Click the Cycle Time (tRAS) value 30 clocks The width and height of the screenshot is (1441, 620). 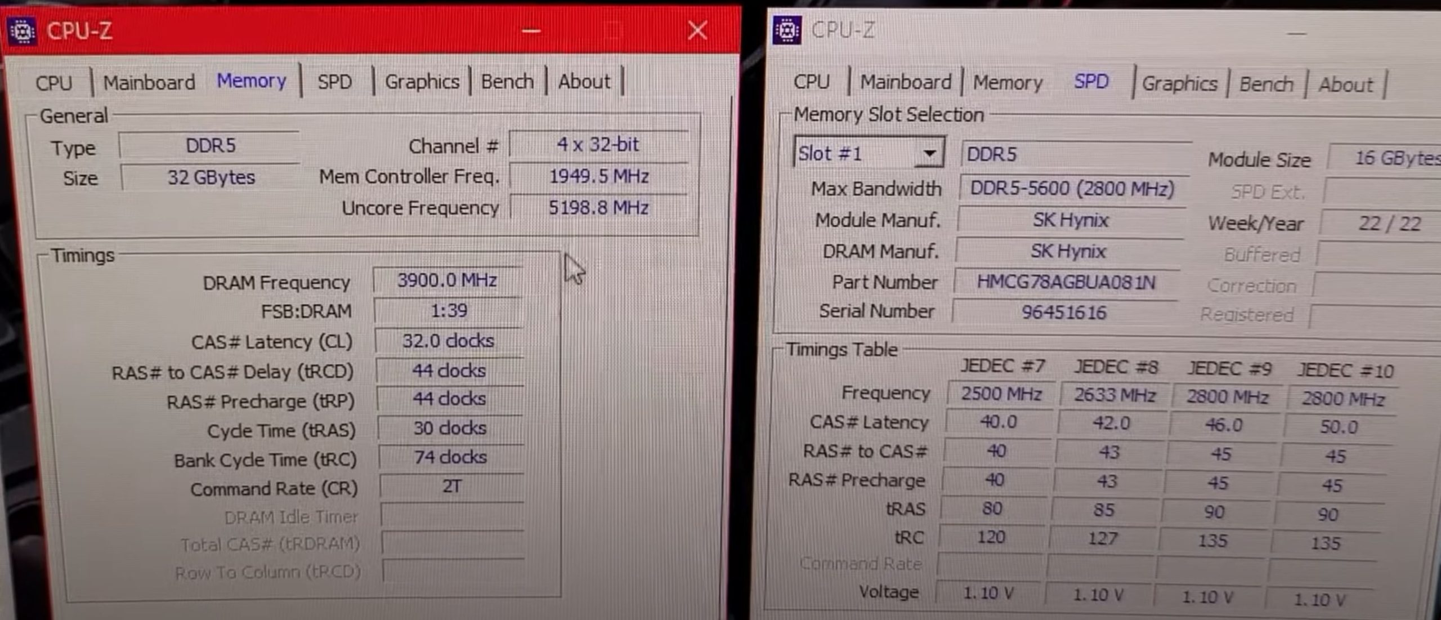pyautogui.click(x=450, y=428)
